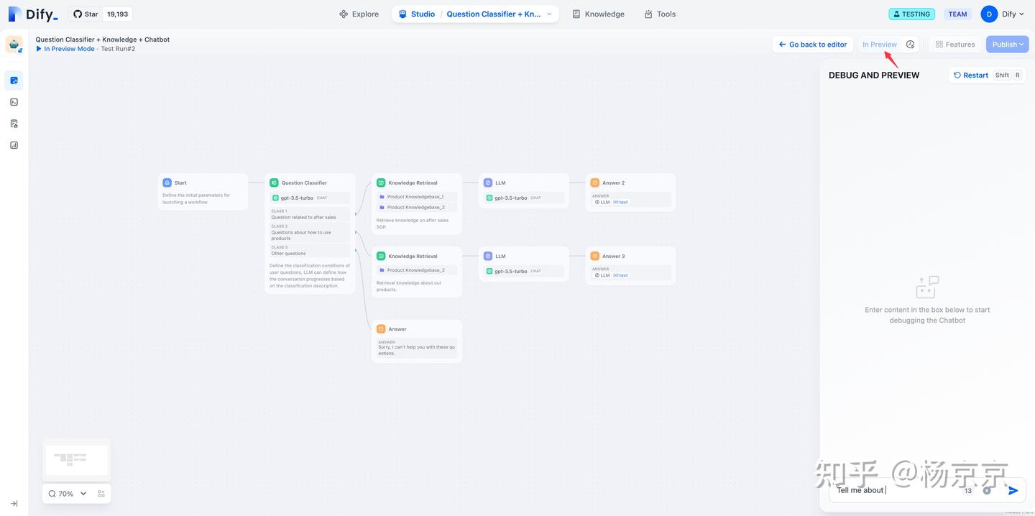1035x516 pixels.
Task: Open the overview chart icon in sidebar
Action: (14, 145)
